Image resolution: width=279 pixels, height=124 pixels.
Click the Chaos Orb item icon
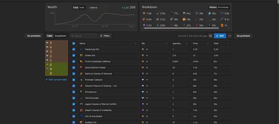[81, 55]
